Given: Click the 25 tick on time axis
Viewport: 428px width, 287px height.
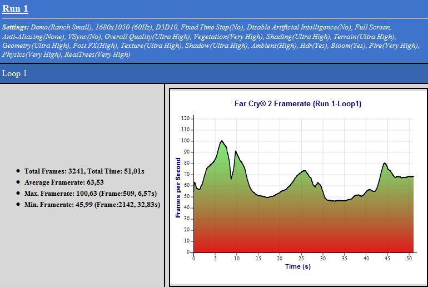Looking at the screenshot, I should [x=301, y=258].
